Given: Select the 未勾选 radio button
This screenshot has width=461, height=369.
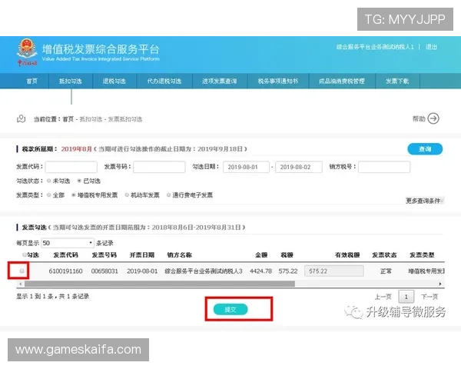Looking at the screenshot, I should pyautogui.click(x=49, y=181).
